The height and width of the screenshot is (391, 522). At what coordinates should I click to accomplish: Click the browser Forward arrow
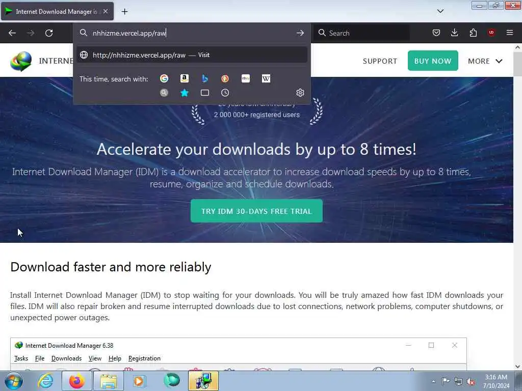[x=31, y=33]
